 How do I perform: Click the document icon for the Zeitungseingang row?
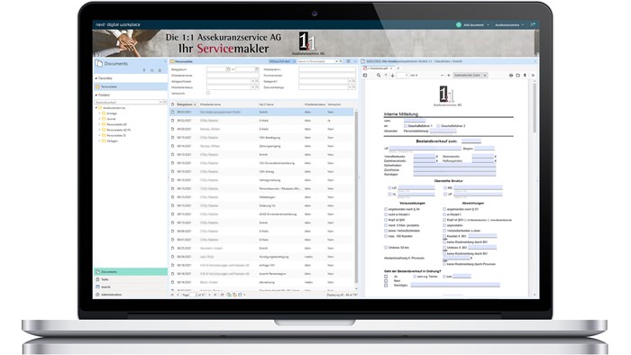[173, 146]
